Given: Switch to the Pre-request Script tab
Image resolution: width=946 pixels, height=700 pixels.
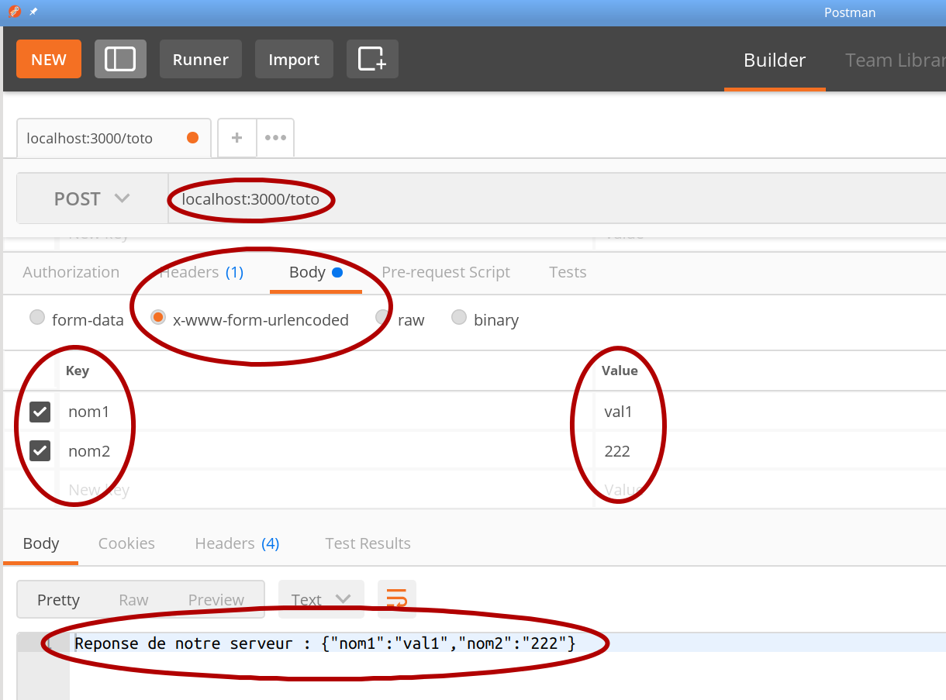Looking at the screenshot, I should pos(446,272).
